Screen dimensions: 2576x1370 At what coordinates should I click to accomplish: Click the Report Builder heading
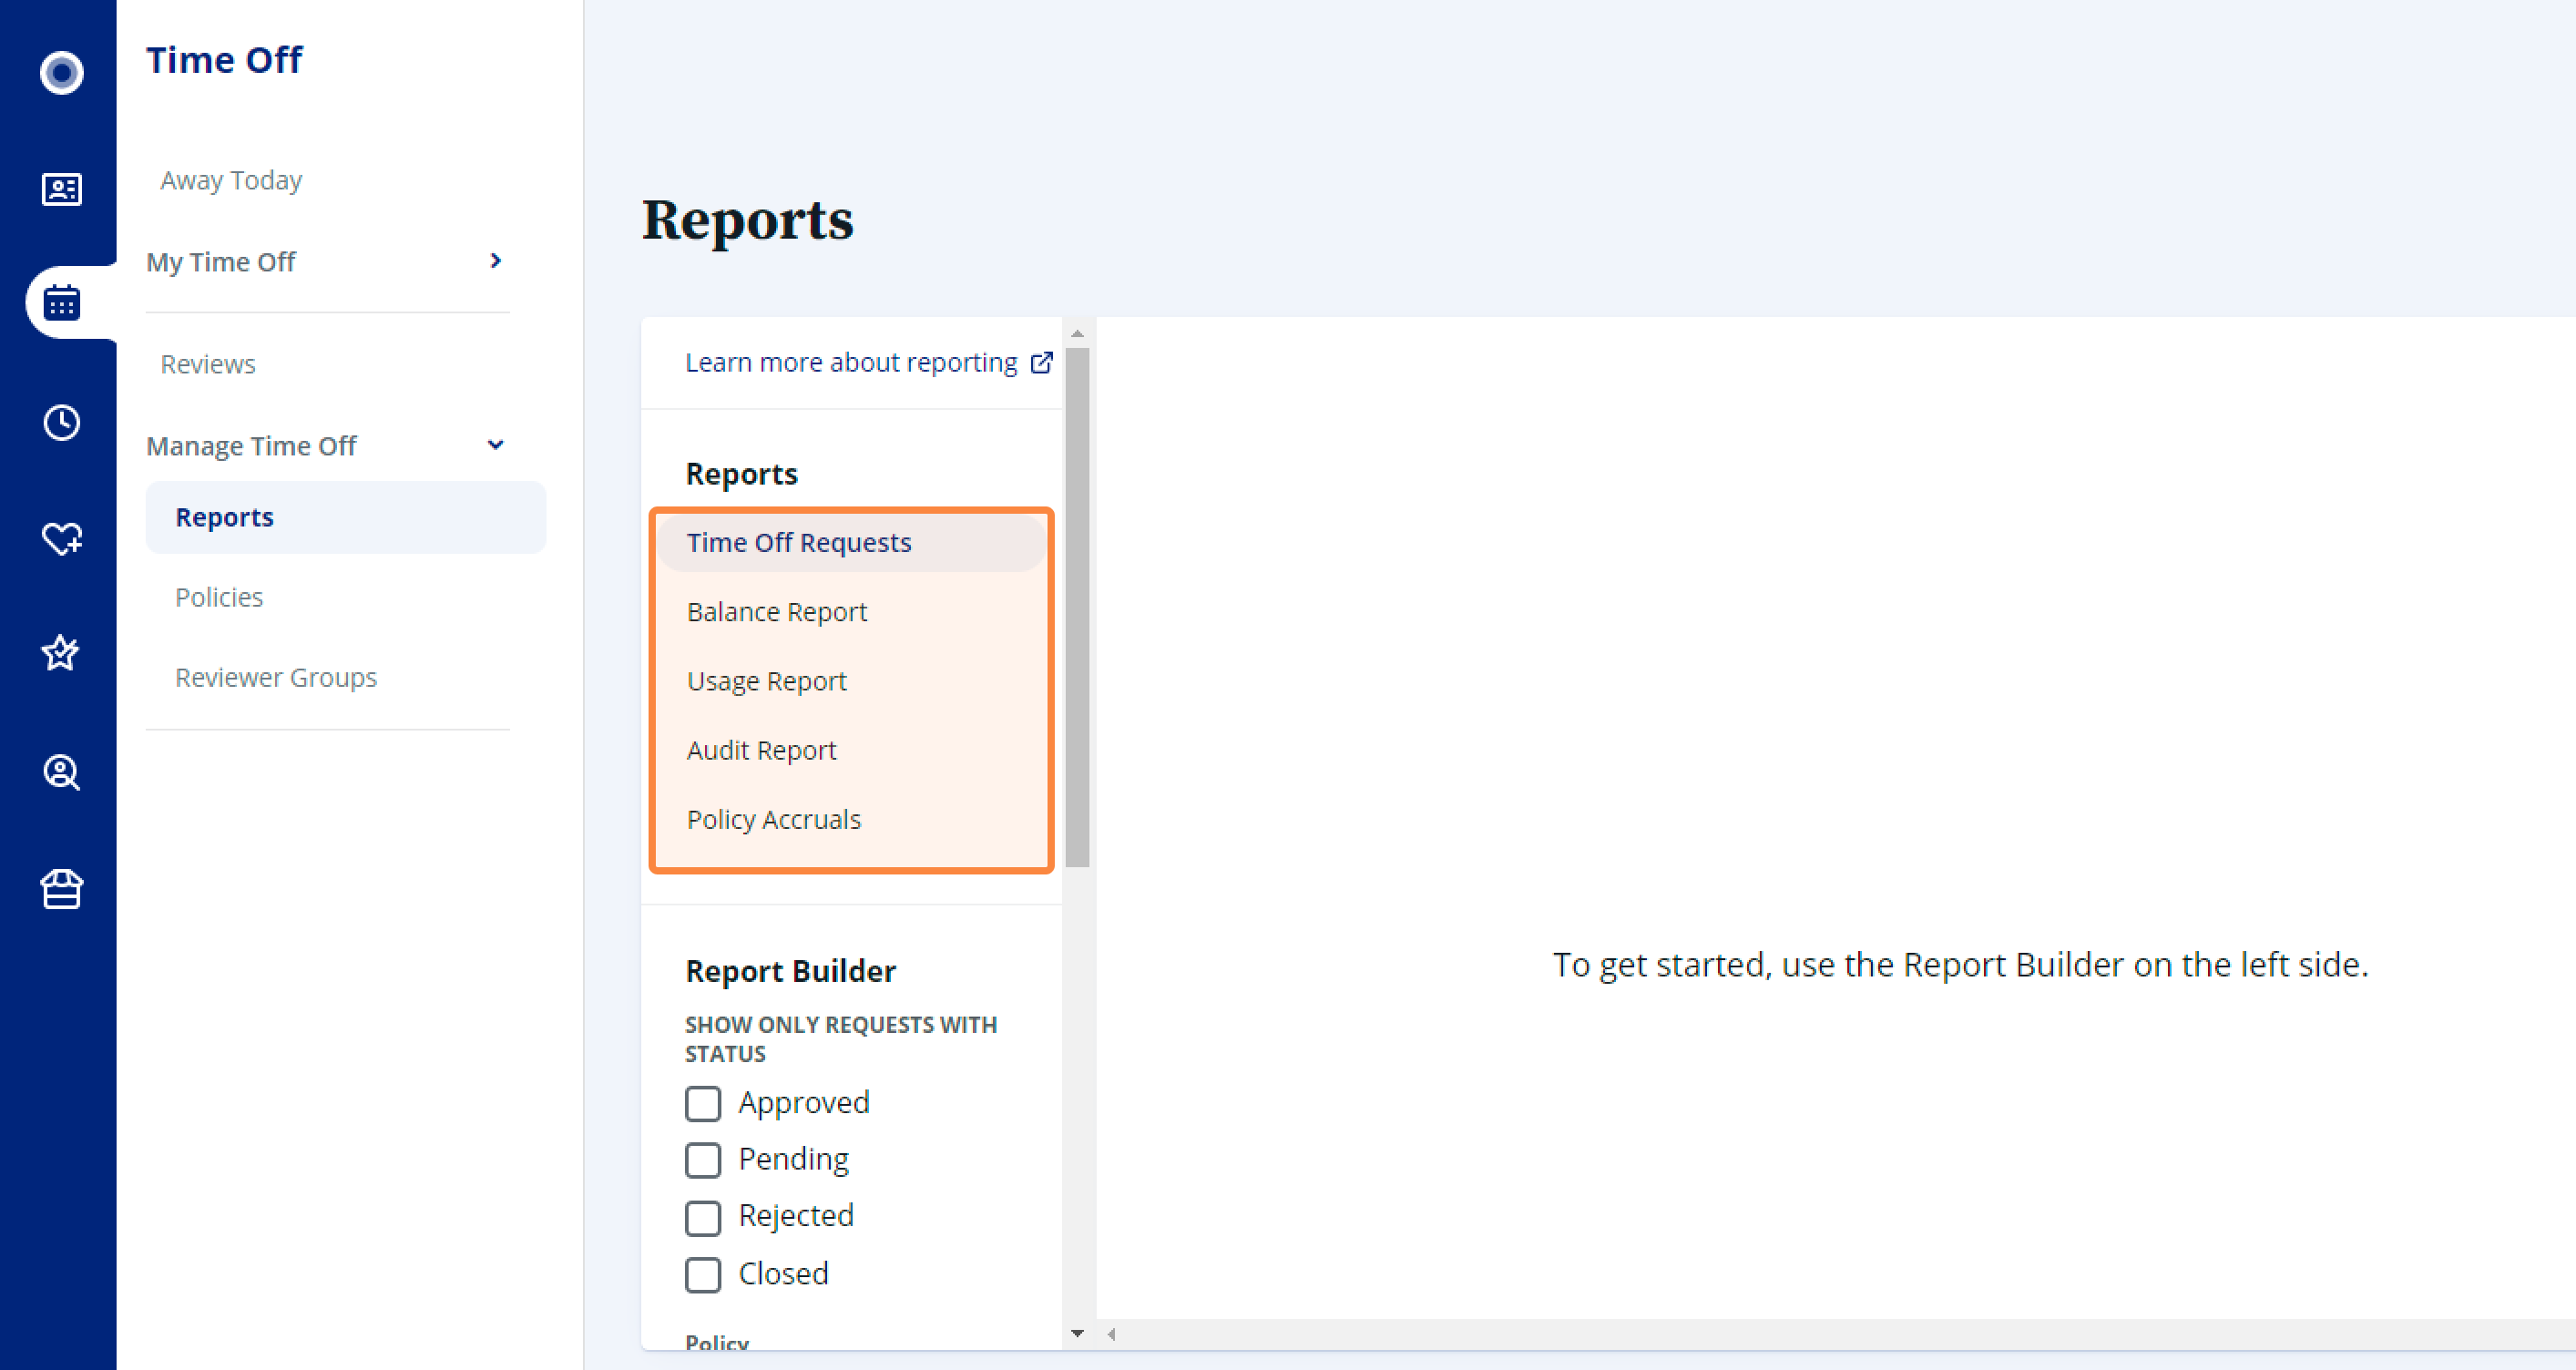790,971
